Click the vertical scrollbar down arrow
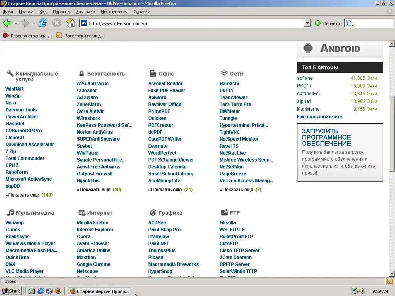Viewport: 395px width, 296px height. click(x=392, y=273)
